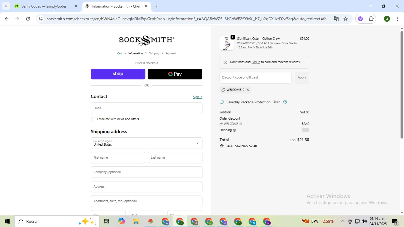Show hidden system tray icons
404x227 pixels.
point(343,221)
